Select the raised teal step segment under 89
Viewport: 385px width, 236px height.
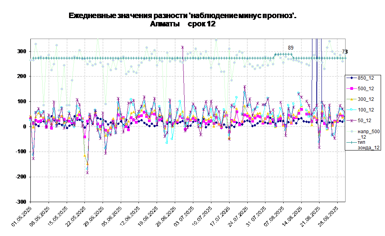284,54
